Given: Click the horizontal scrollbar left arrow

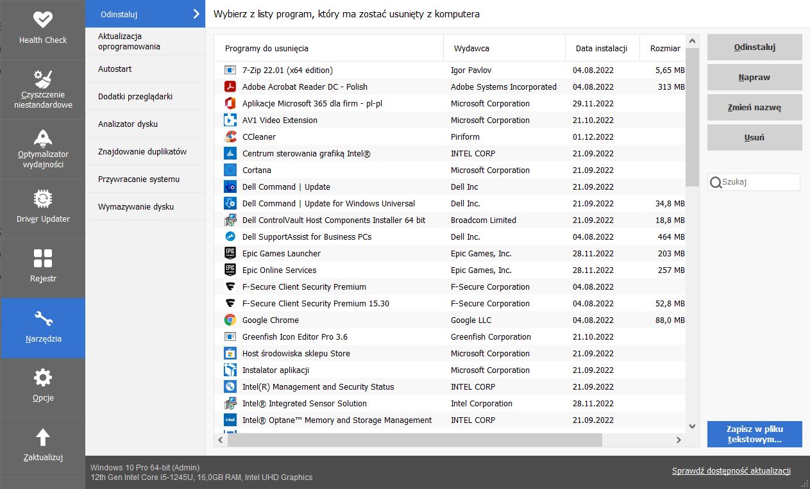Looking at the screenshot, I should [221, 440].
